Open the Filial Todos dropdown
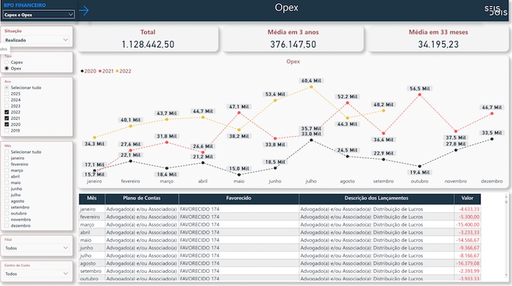 tap(37, 248)
